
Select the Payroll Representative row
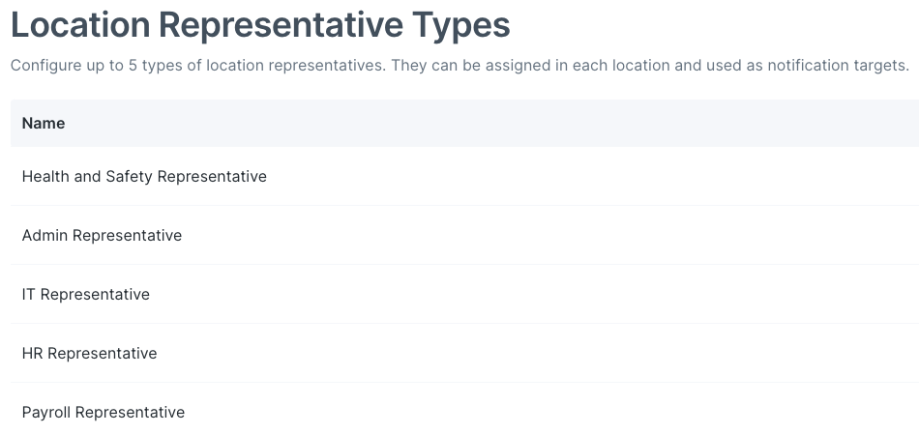464,409
